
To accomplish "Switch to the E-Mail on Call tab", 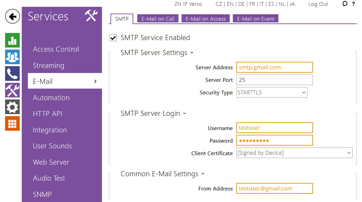I will point(158,19).
